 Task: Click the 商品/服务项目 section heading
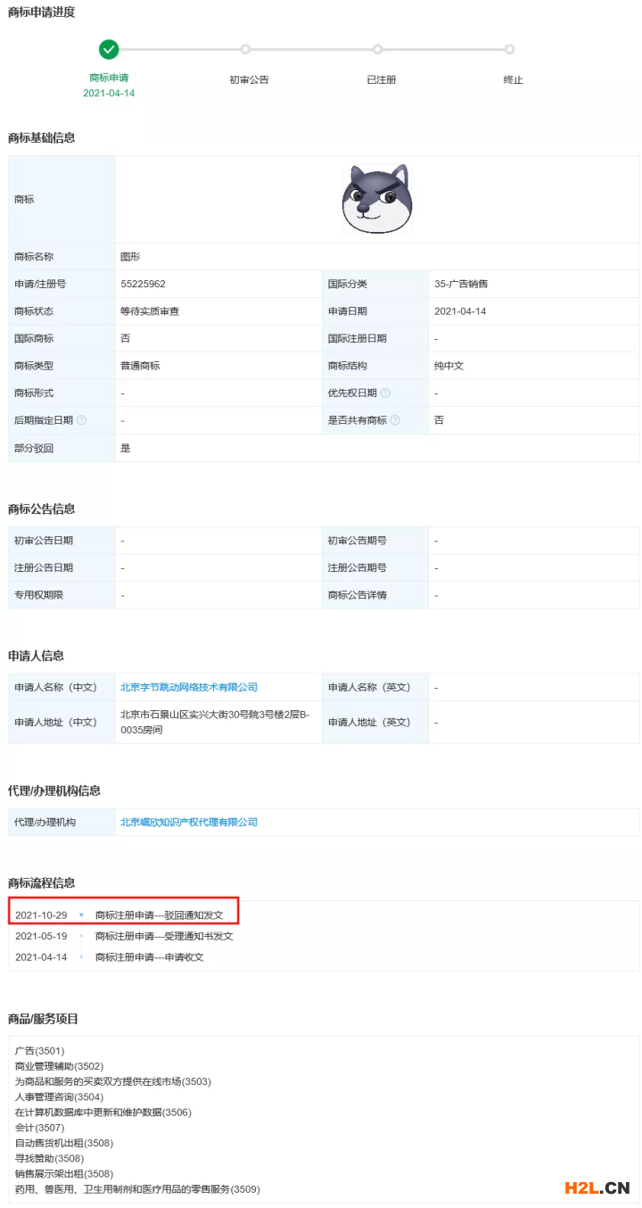[x=44, y=1019]
